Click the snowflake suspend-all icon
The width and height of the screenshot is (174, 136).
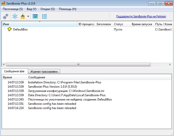[x=15, y=16]
